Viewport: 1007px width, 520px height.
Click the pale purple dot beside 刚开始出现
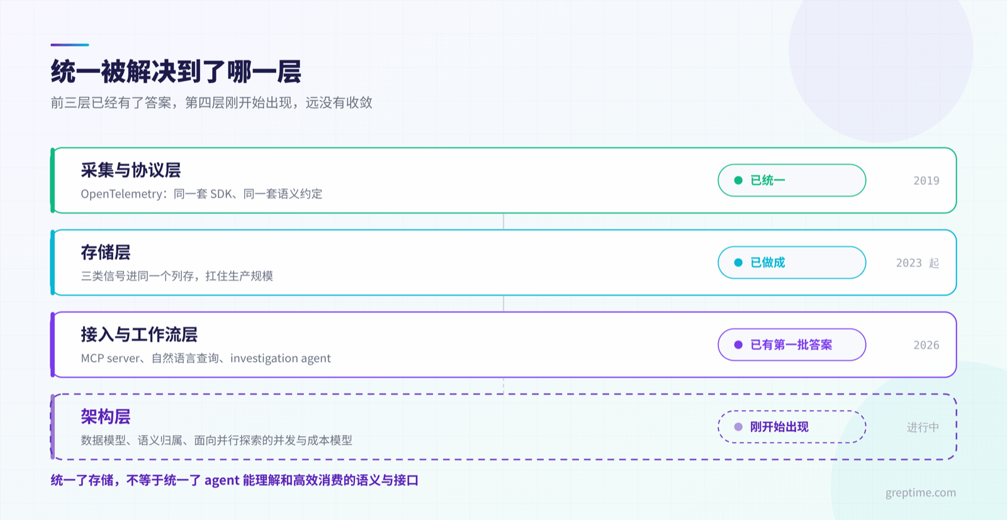738,427
